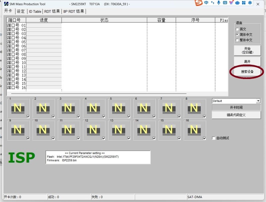
Task: Click the Sogou input method S logo
Action: [x=199, y=3]
